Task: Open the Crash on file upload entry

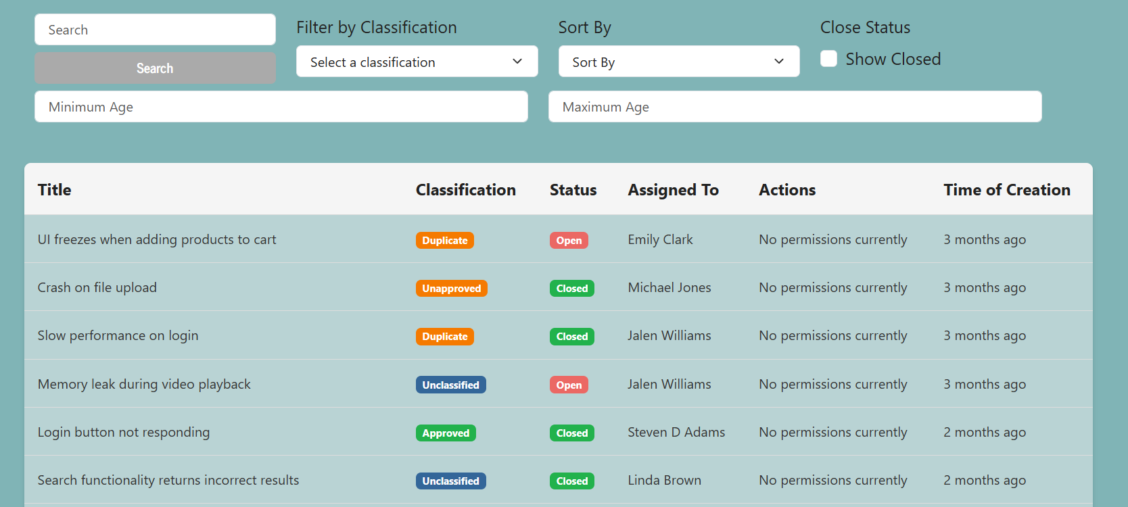Action: pyautogui.click(x=97, y=287)
